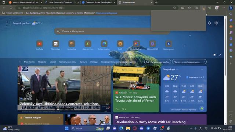
Task: Open the Favorites list icon in the toolbar
Action: point(189,8)
